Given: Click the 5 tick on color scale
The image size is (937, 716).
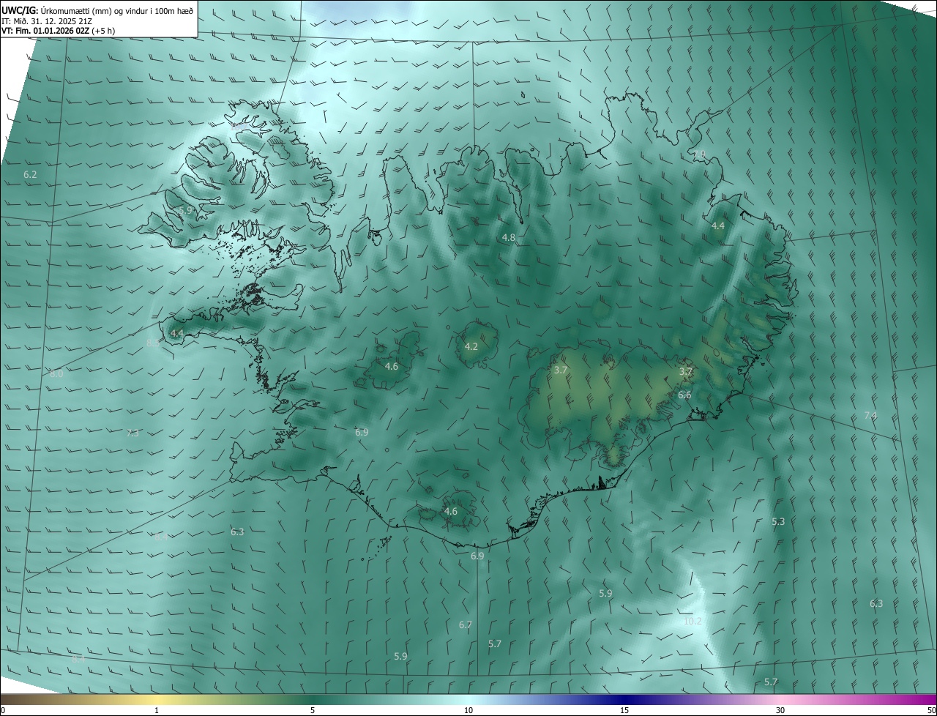Looking at the screenshot, I should (313, 710).
